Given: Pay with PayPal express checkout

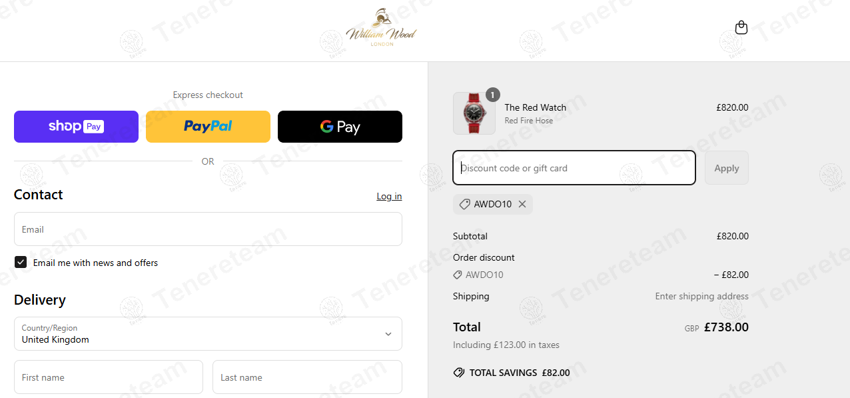Looking at the screenshot, I should pos(208,127).
